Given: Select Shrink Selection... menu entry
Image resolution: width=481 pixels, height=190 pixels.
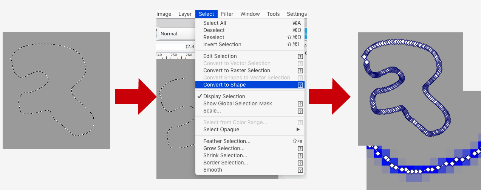Looking at the screenshot, I should [225, 155].
